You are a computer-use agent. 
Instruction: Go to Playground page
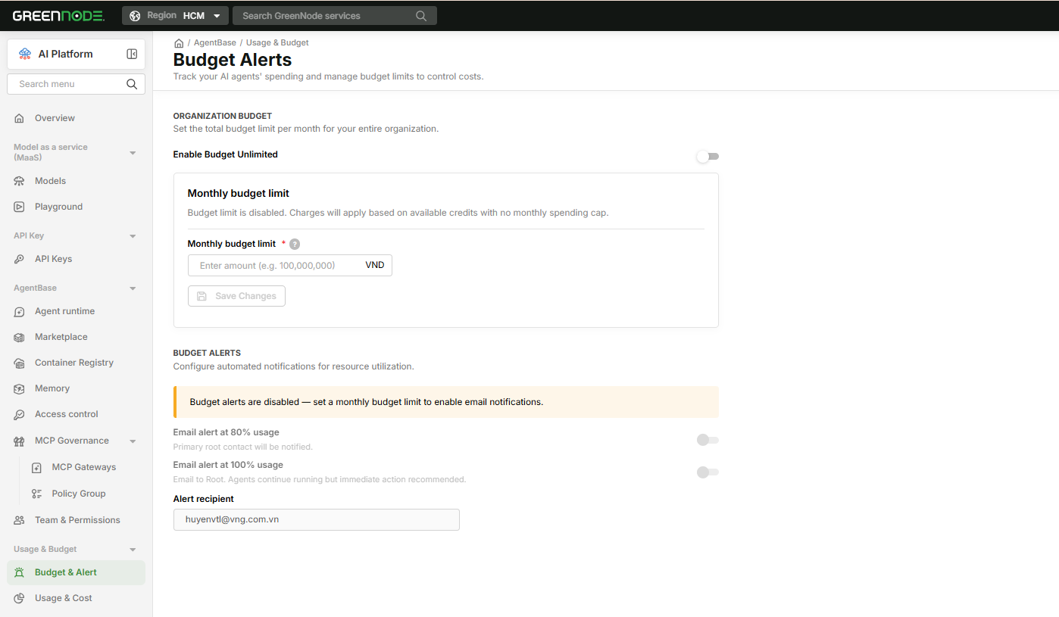76,207
